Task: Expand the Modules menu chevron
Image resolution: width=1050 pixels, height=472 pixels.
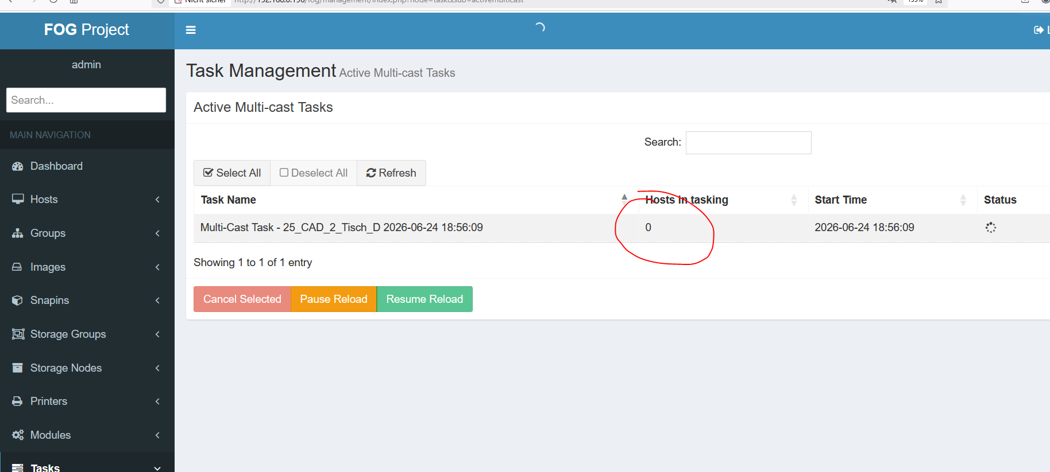Action: (x=157, y=435)
